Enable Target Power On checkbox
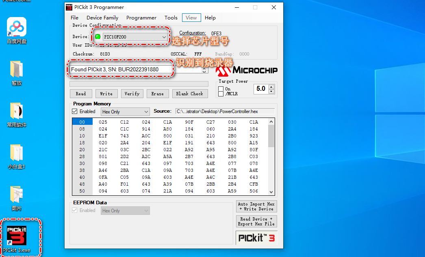This screenshot has width=425, height=257. pyautogui.click(x=221, y=89)
